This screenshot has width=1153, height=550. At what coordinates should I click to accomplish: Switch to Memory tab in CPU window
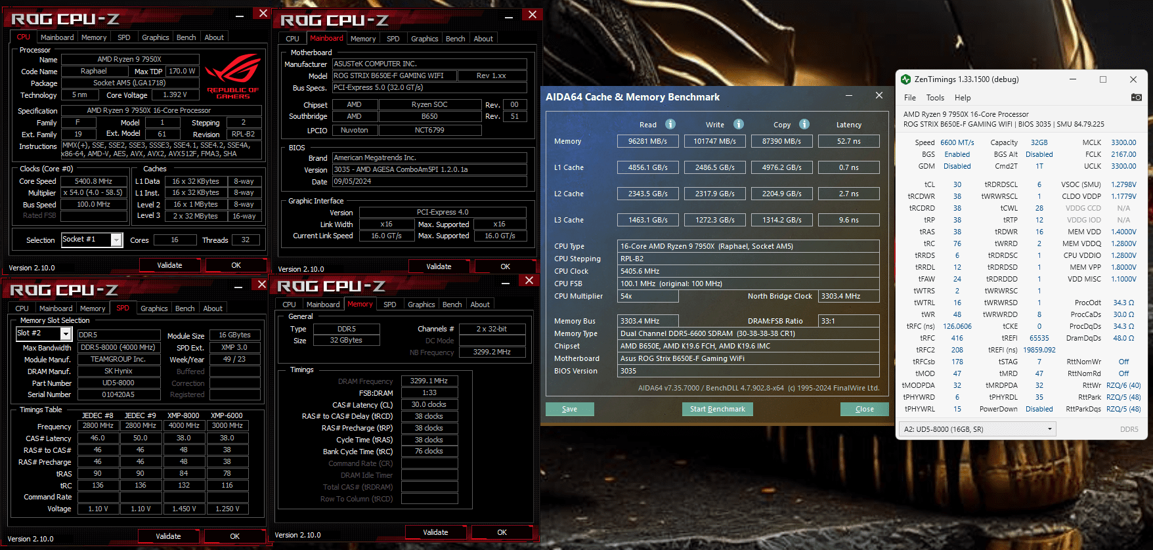click(94, 37)
